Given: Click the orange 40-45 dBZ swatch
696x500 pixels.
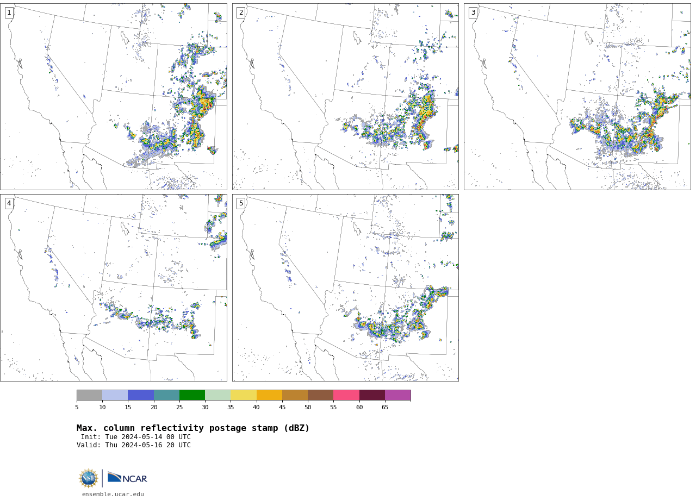Looking at the screenshot, I should [270, 395].
